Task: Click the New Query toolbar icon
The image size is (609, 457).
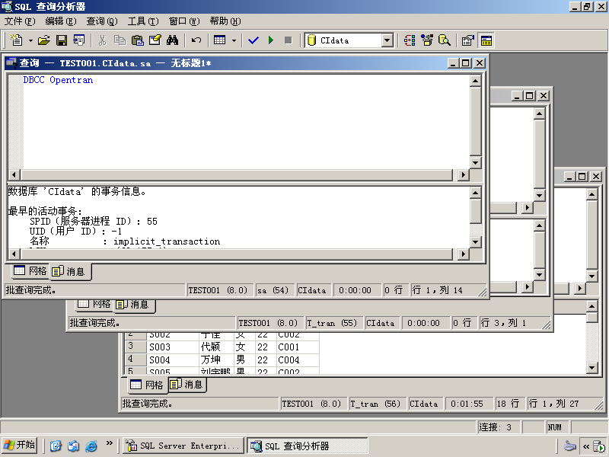Action: pos(16,40)
